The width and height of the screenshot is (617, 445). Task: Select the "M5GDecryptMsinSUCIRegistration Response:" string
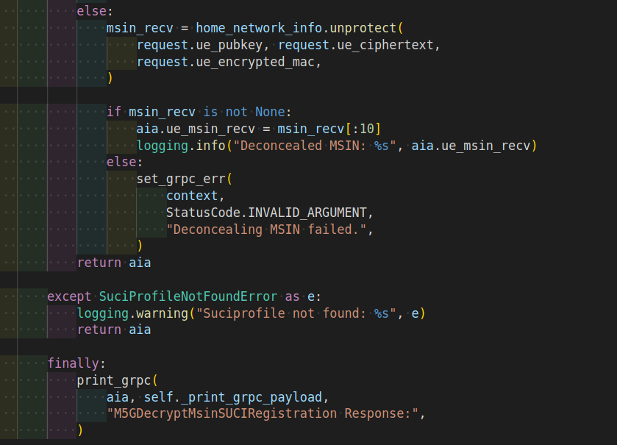tap(263, 414)
